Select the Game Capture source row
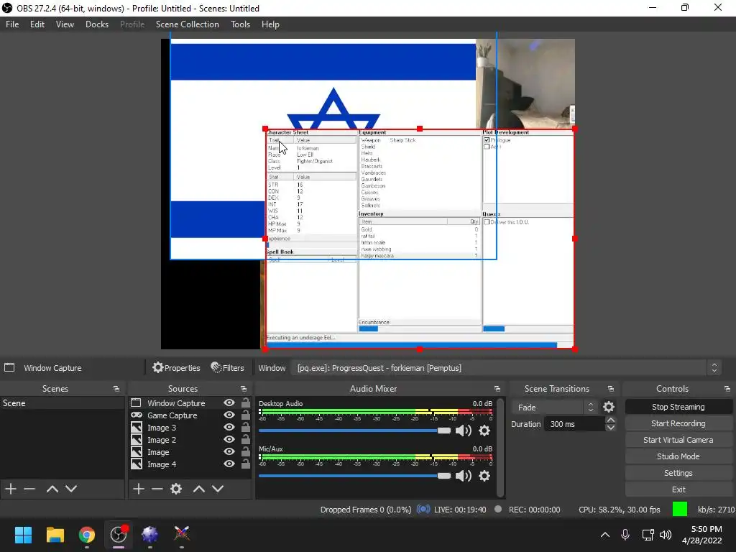The width and height of the screenshot is (736, 552). click(x=190, y=415)
